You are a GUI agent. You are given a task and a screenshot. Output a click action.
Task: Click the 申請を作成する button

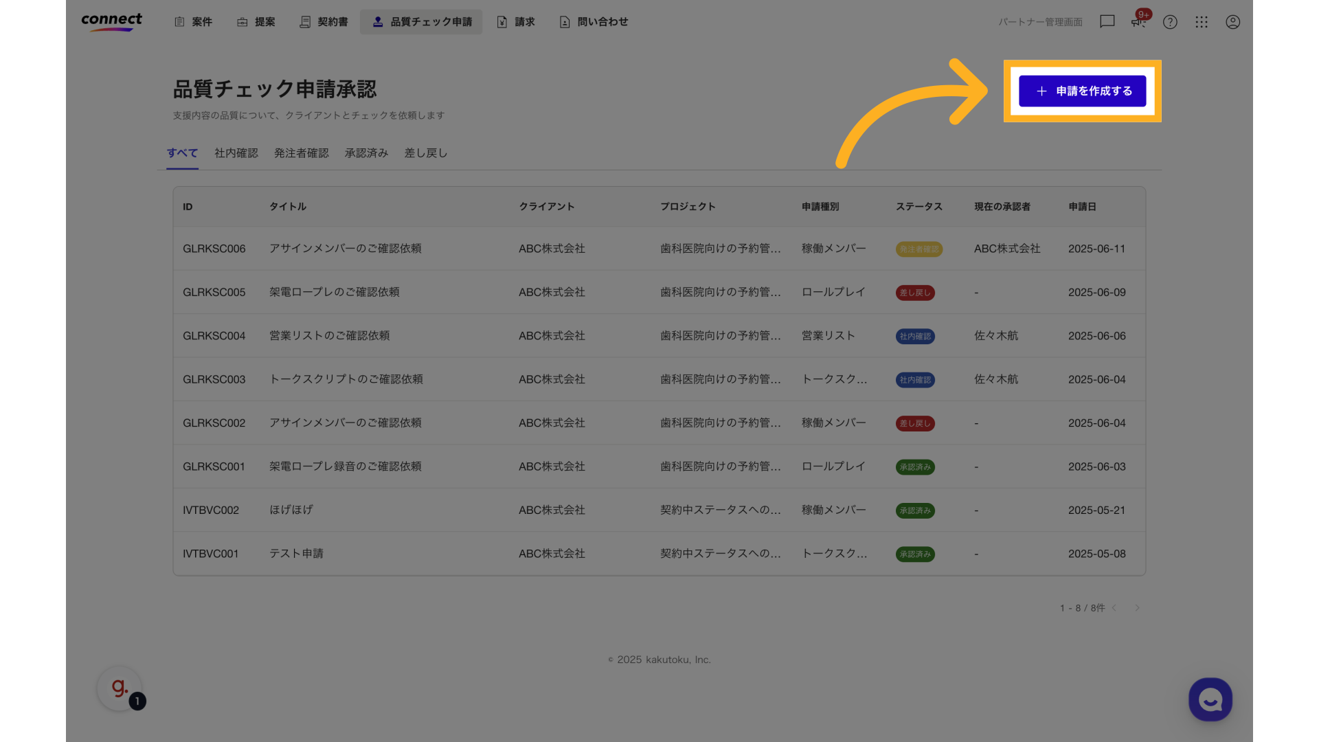click(x=1082, y=91)
